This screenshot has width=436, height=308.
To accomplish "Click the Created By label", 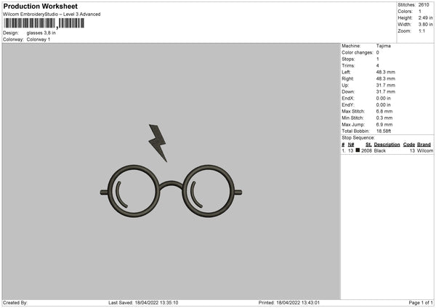I will tap(15, 303).
